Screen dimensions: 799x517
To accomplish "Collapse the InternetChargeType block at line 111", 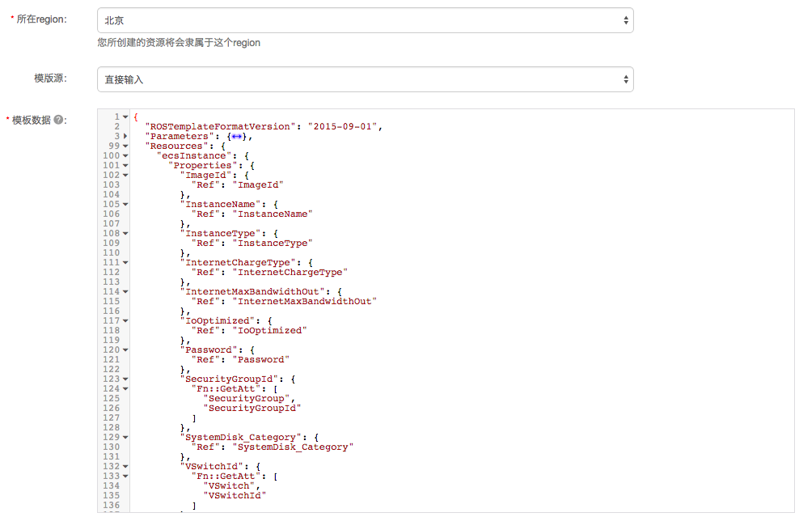I will [125, 262].
